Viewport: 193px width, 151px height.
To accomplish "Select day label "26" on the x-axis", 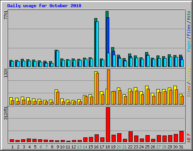I will (x=153, y=147).
